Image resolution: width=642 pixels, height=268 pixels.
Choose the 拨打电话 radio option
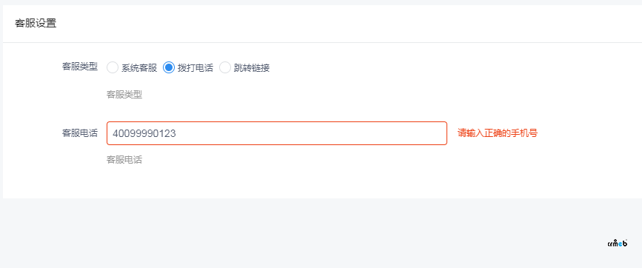click(x=169, y=67)
